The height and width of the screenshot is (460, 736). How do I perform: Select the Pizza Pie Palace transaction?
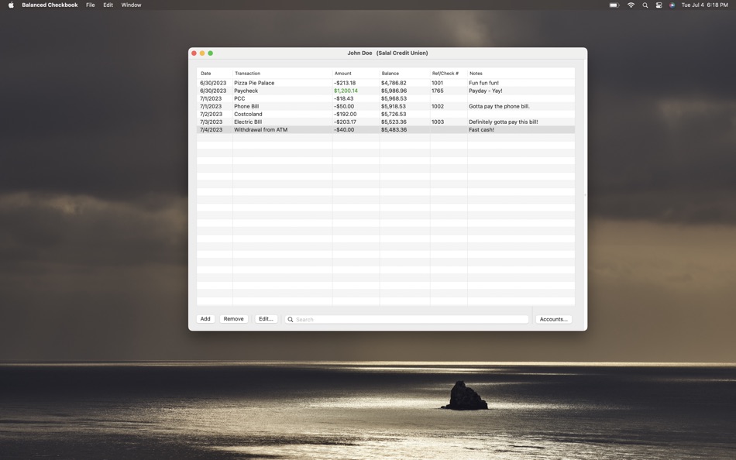coord(385,83)
